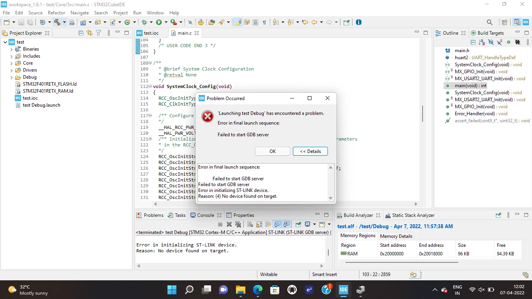Open the dropdown arrow beside Build hammer
The width and height of the screenshot is (532, 299).
(x=64, y=22)
